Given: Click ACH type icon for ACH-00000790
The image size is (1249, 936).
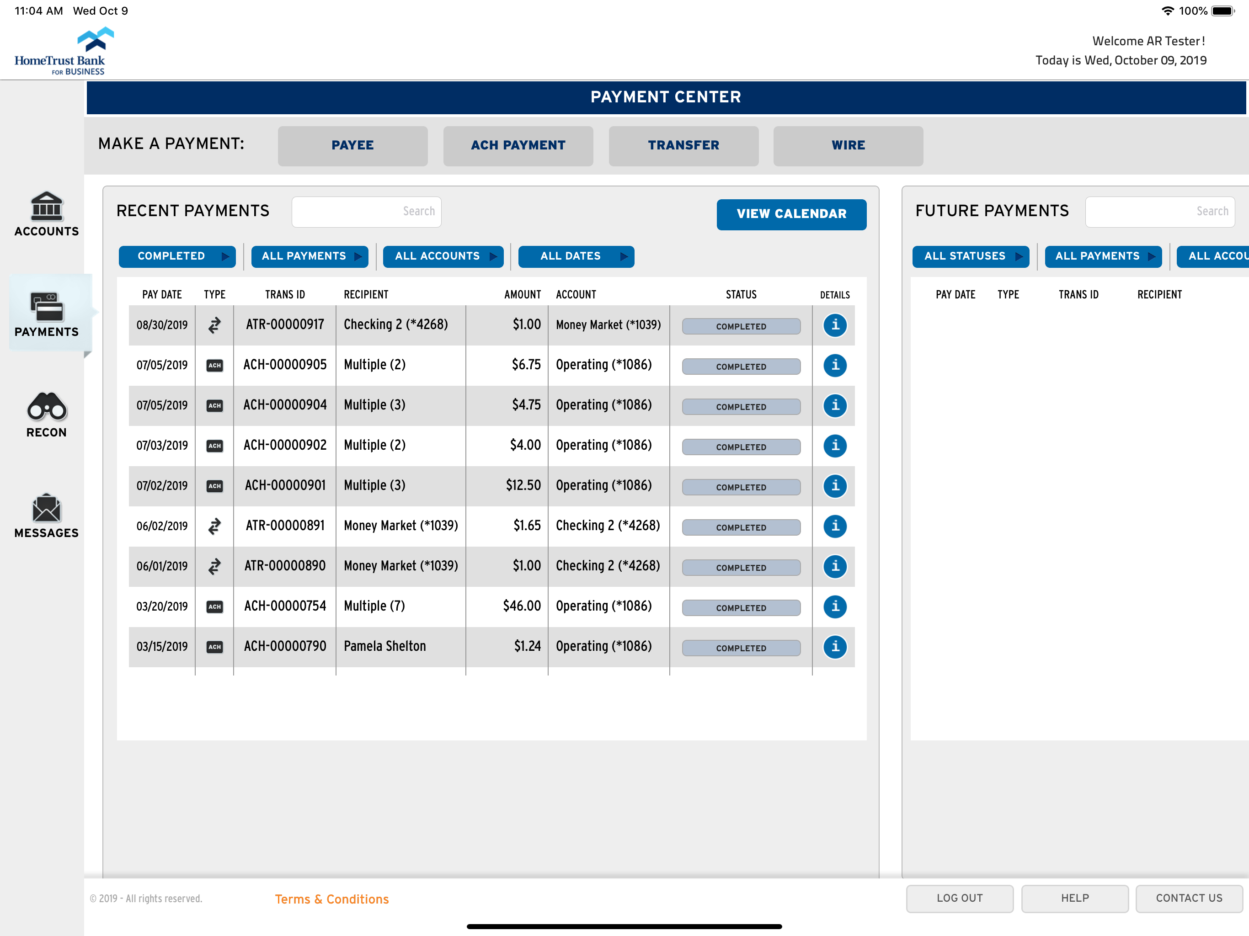Looking at the screenshot, I should click(214, 647).
